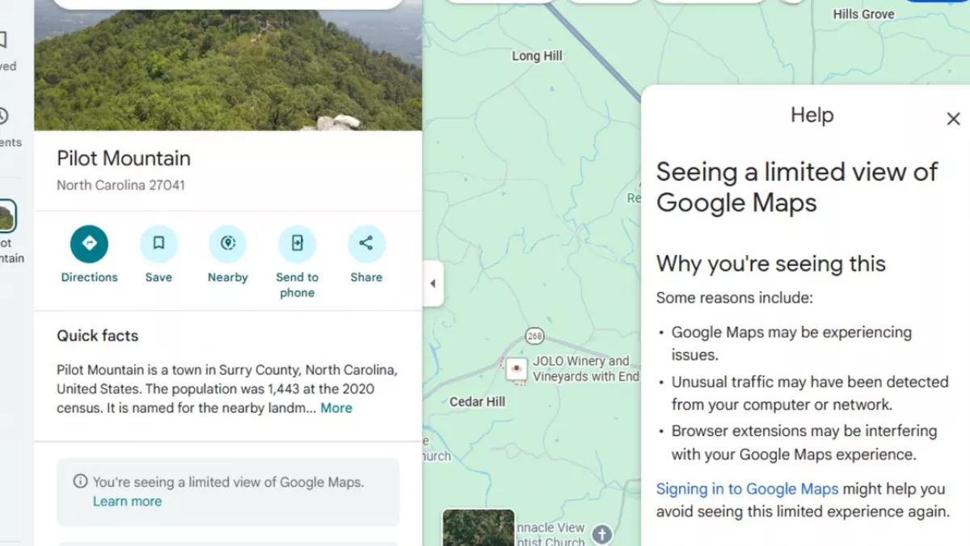Click the church marker near Pinnacle View
The image size is (970, 546).
(601, 533)
